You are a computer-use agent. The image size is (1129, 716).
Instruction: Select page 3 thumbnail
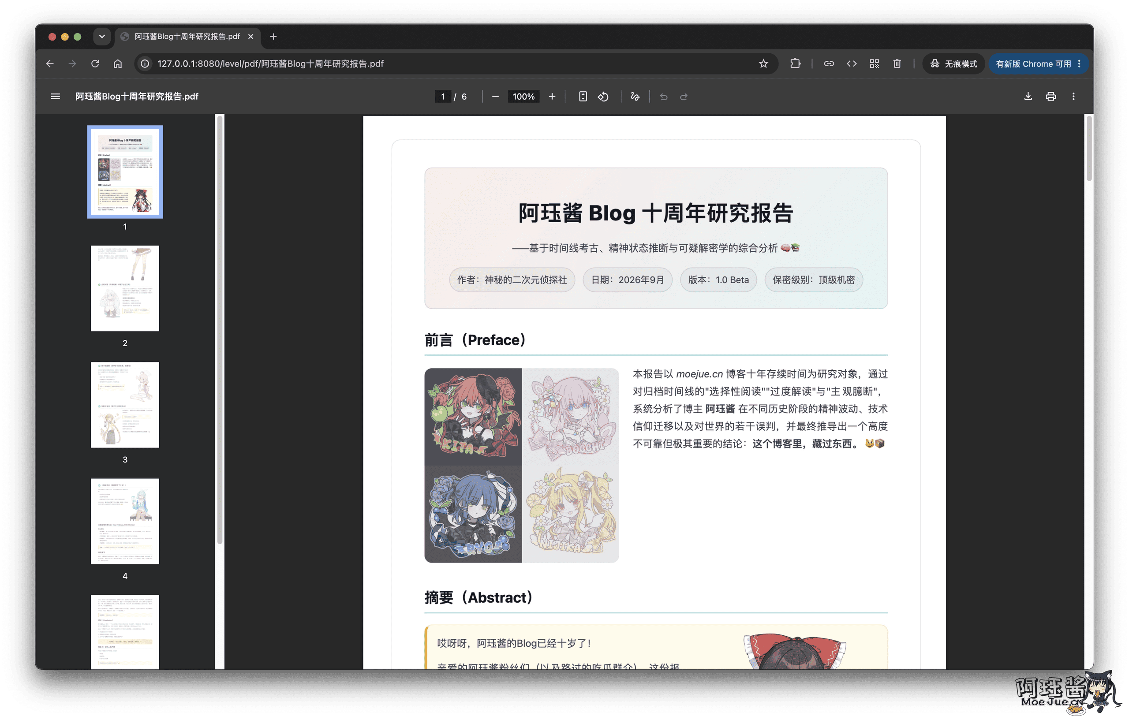pos(125,405)
